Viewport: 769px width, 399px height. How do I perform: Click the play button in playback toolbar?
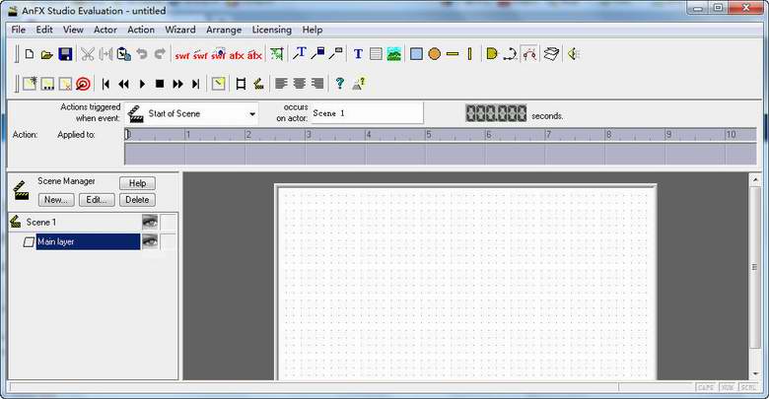[x=142, y=84]
